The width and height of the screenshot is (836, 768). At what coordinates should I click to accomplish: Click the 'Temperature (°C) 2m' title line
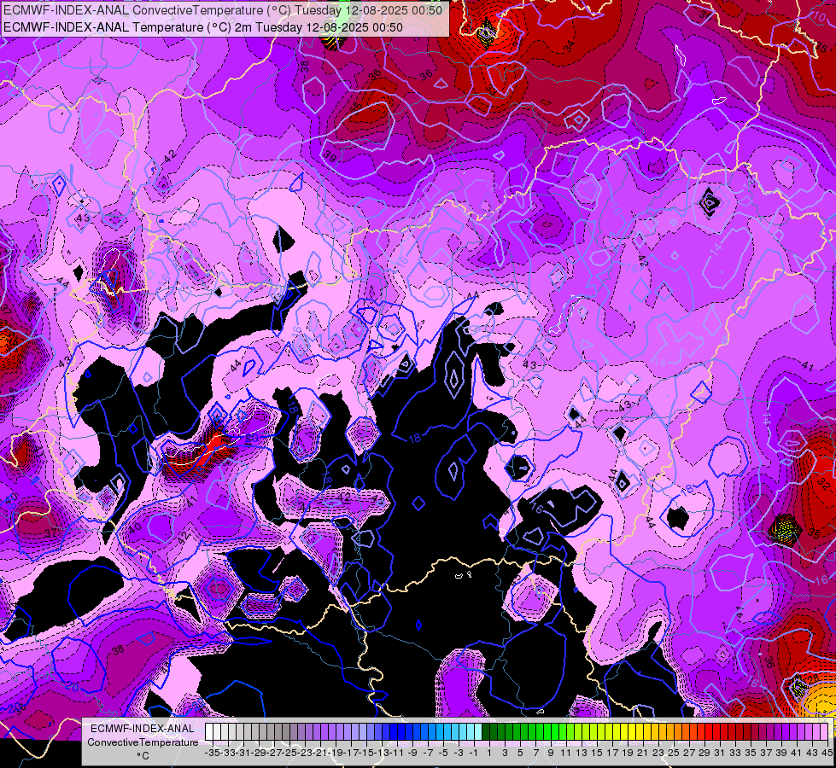[x=203, y=27]
